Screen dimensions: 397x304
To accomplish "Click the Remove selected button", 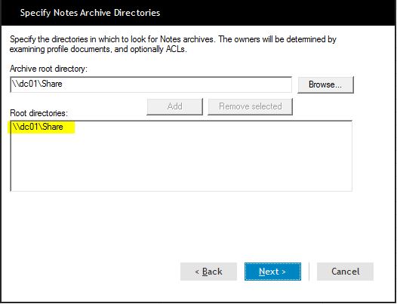I will tap(250, 106).
